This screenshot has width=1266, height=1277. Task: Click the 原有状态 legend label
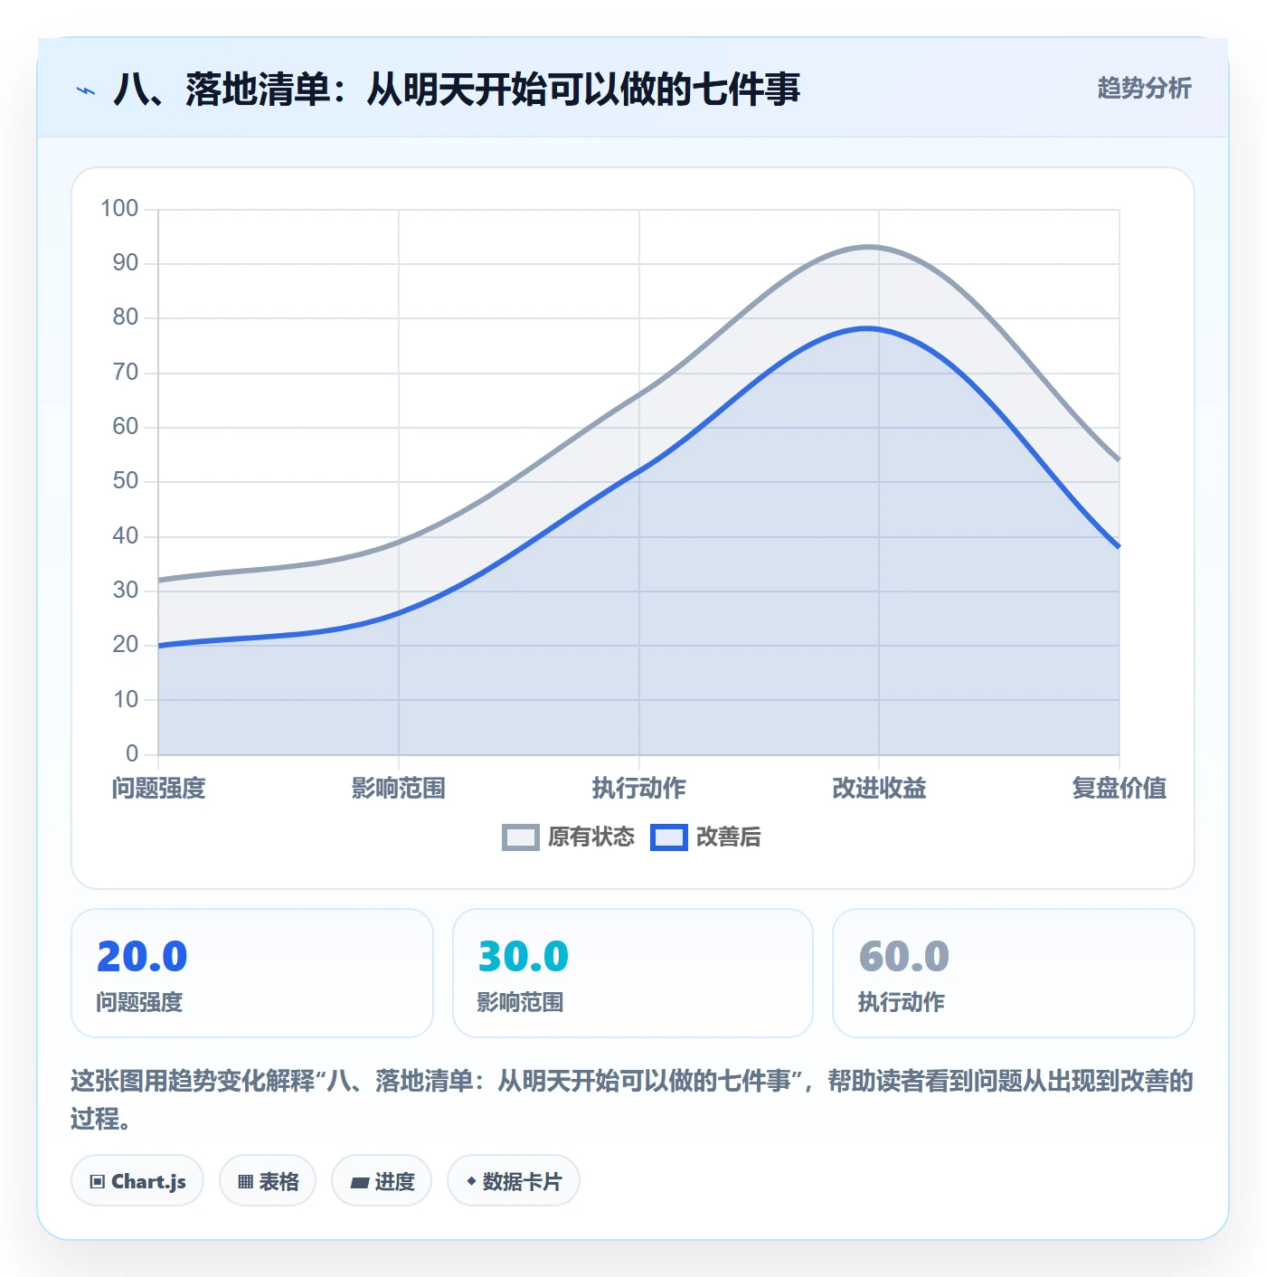tap(591, 837)
